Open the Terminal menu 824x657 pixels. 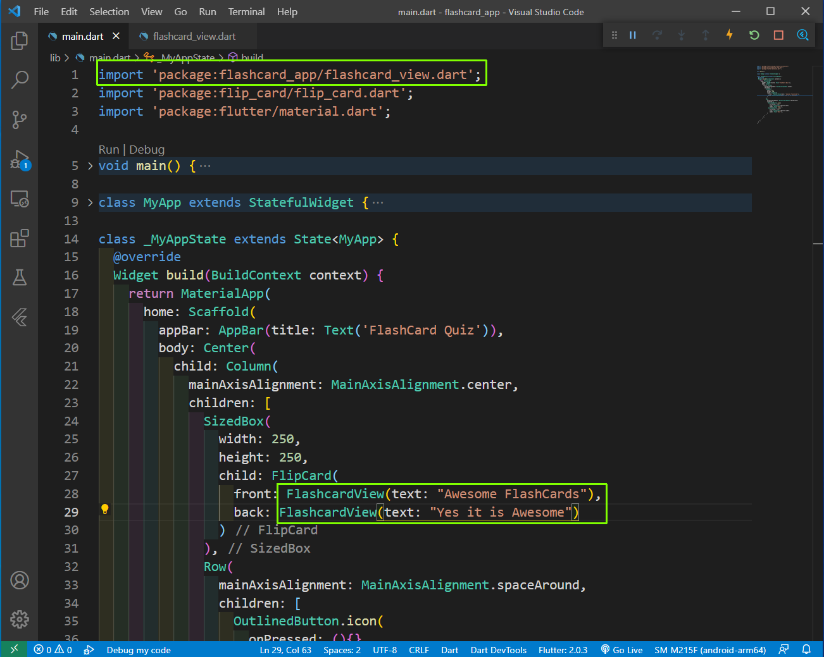[247, 11]
